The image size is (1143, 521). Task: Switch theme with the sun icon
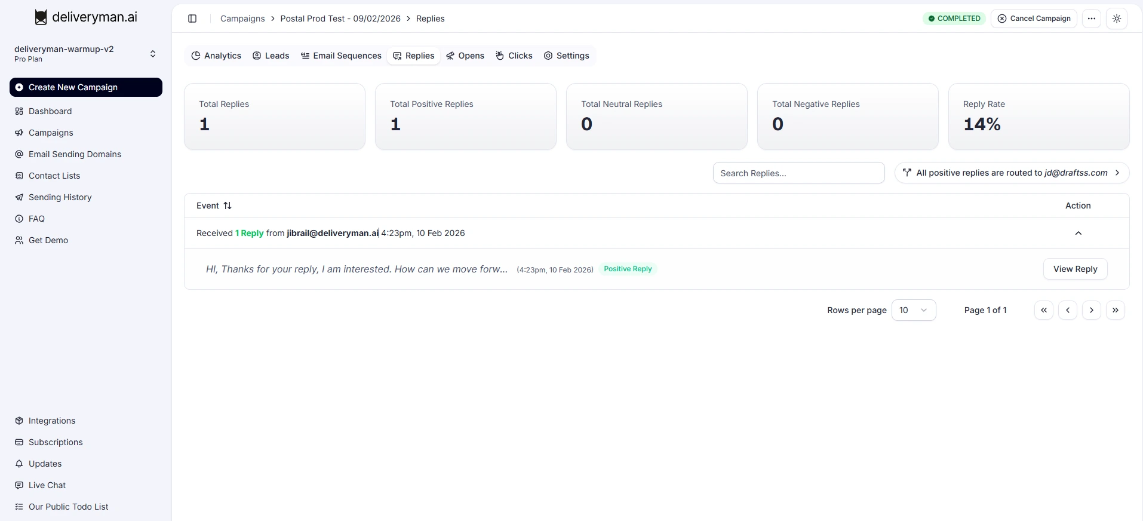coord(1116,19)
